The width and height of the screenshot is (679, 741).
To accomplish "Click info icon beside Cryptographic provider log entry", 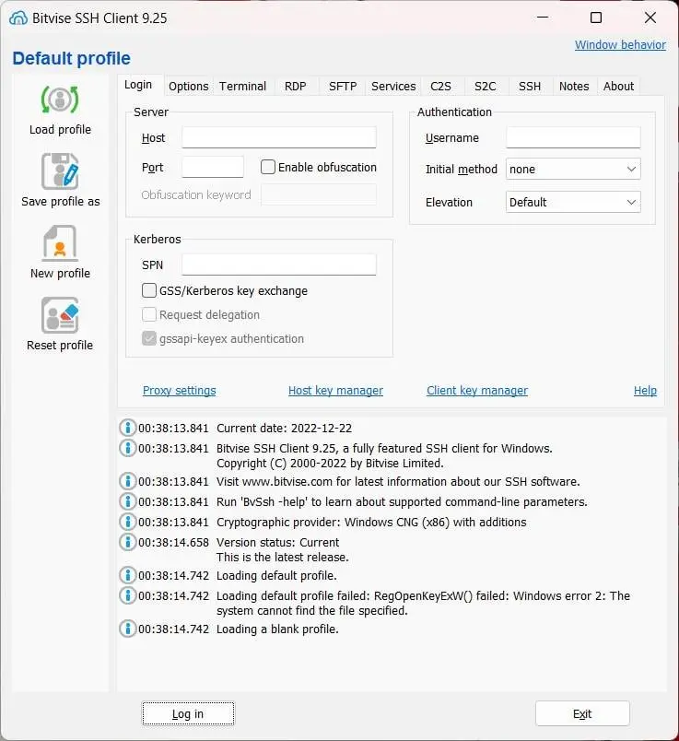I will pos(127,522).
